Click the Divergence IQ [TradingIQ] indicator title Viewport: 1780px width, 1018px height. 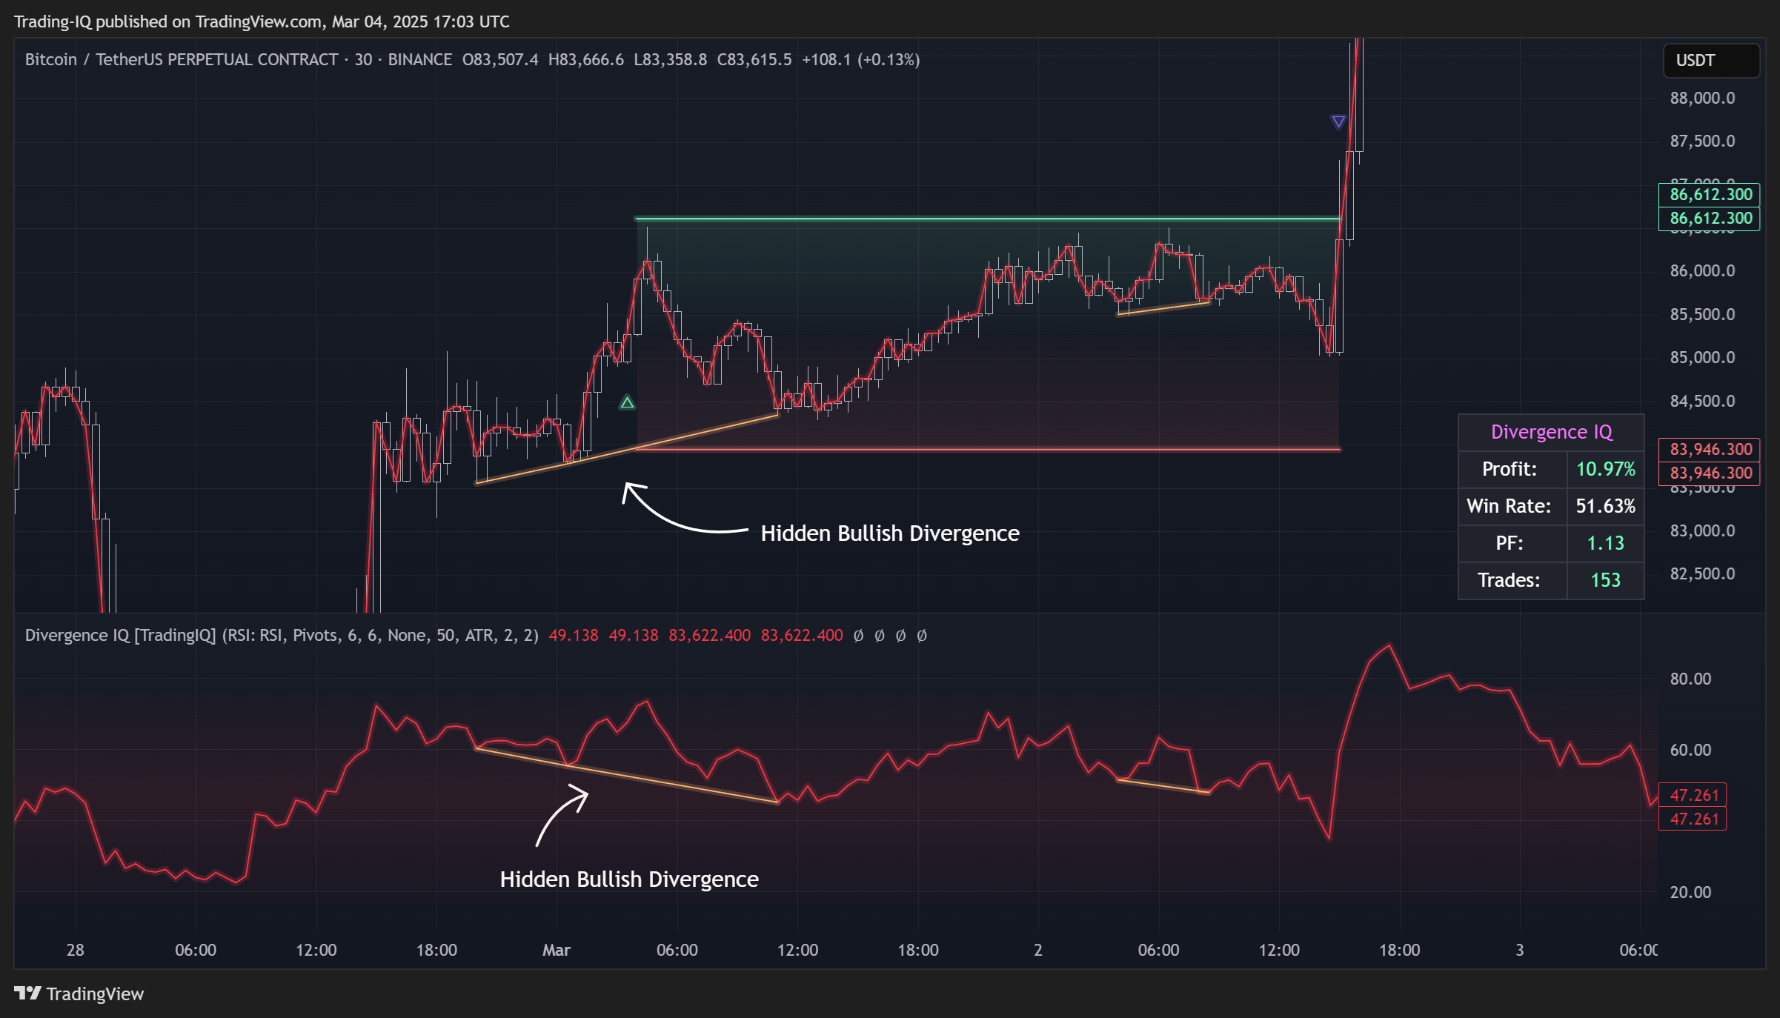pyautogui.click(x=121, y=635)
